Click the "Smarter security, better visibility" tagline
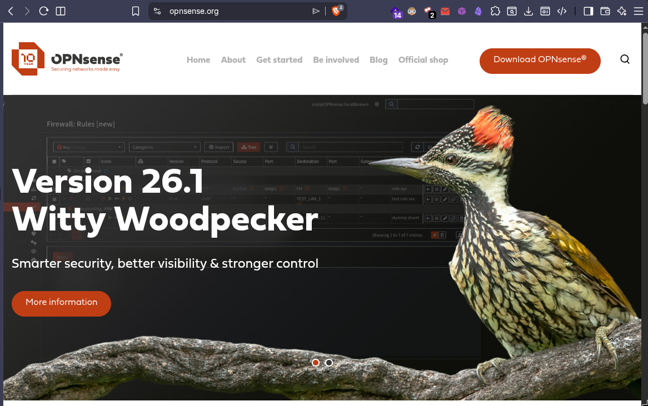The width and height of the screenshot is (648, 406). 165,263
